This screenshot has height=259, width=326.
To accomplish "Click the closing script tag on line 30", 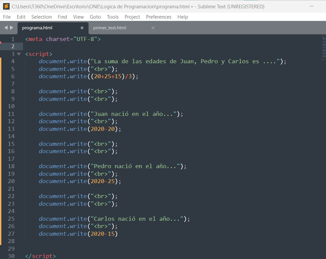I will coord(40,256).
